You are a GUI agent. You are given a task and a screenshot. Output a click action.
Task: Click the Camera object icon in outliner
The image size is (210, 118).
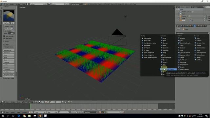[x=180, y=16]
